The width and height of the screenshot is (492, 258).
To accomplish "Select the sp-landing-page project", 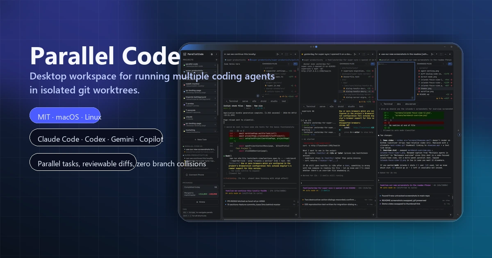I will click(x=200, y=91).
